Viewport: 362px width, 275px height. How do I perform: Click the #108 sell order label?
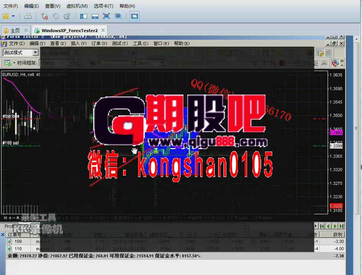11,143
